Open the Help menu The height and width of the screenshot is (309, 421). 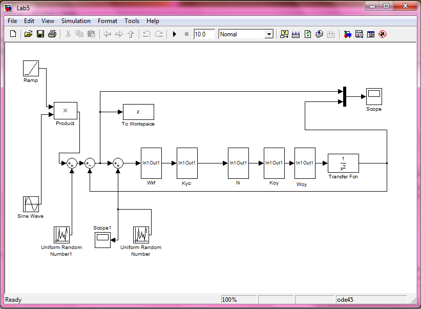[153, 21]
